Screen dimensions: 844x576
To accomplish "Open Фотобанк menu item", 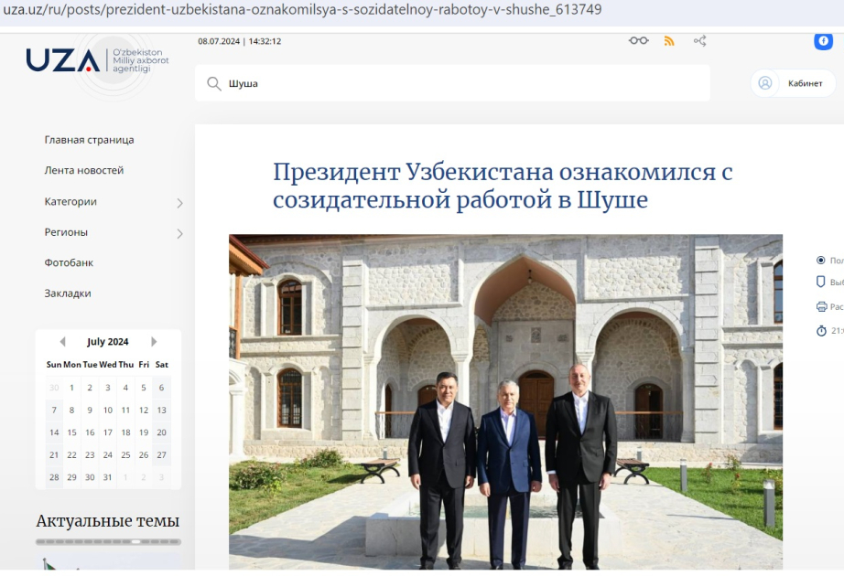I will click(69, 263).
